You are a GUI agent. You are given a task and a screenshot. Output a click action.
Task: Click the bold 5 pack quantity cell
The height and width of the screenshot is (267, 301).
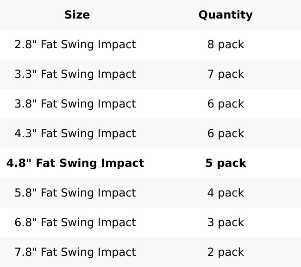226,163
